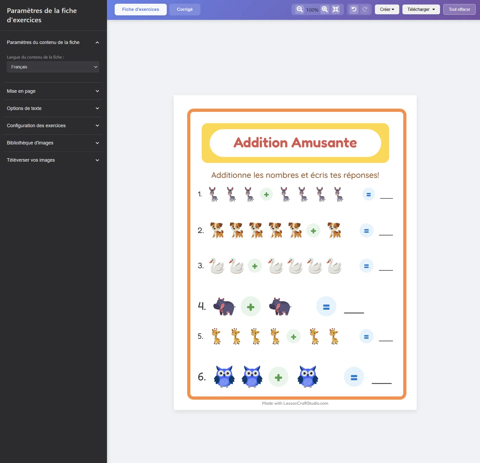Screen dimensions: 480x463
Task: Open the Français language dropdown
Action: point(53,67)
